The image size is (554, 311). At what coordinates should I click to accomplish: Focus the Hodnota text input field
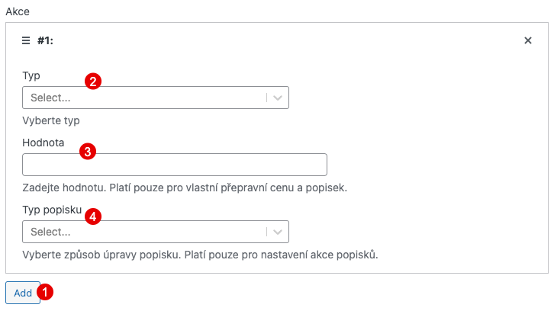175,165
